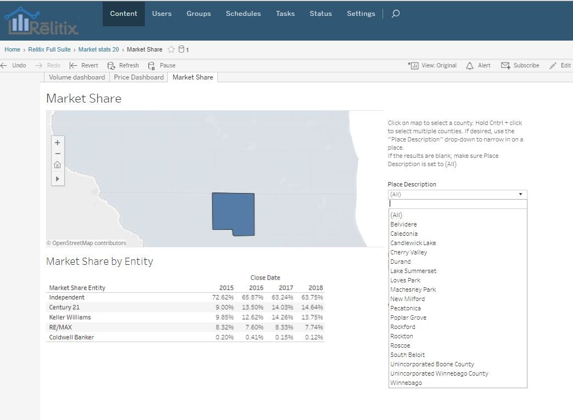Viewport: 573px width, 420px height.
Task: Click the Alert bell icon
Action: click(x=470, y=65)
